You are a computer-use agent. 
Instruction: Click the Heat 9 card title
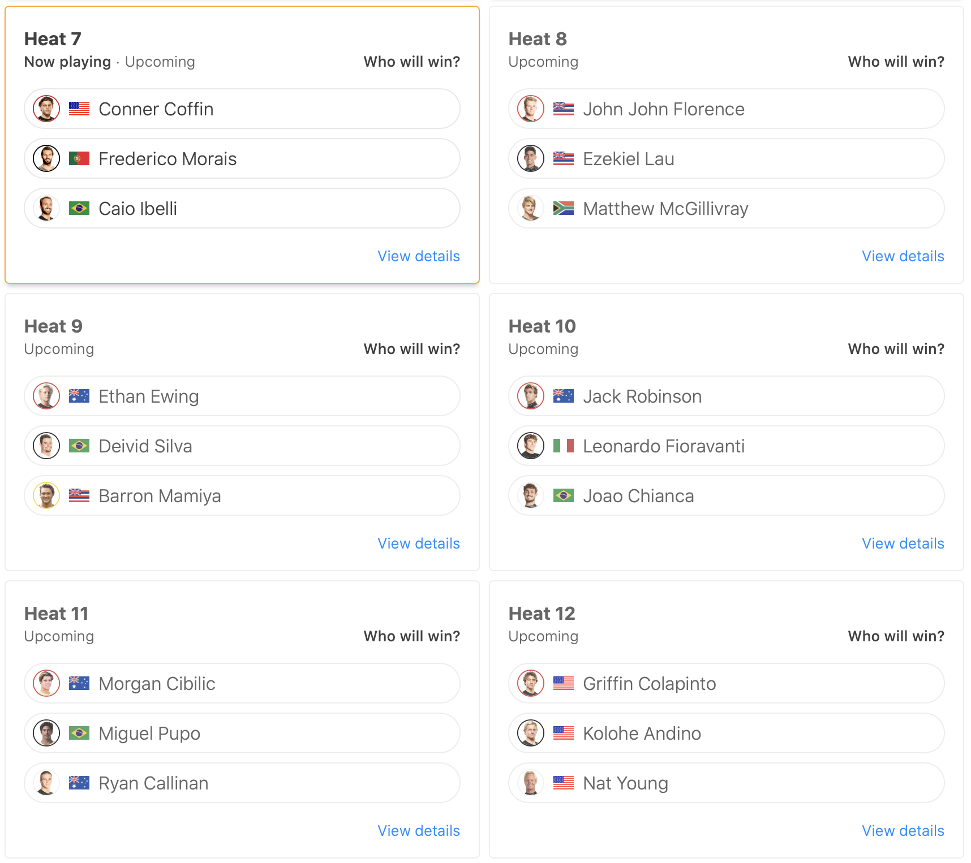coord(53,326)
